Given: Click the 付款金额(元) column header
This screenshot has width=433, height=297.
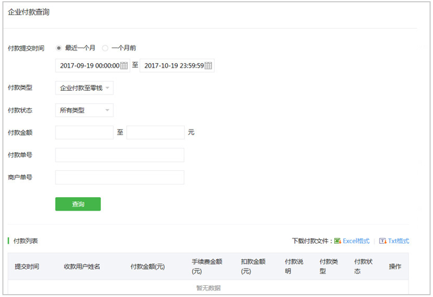Looking at the screenshot, I should coord(148,267).
